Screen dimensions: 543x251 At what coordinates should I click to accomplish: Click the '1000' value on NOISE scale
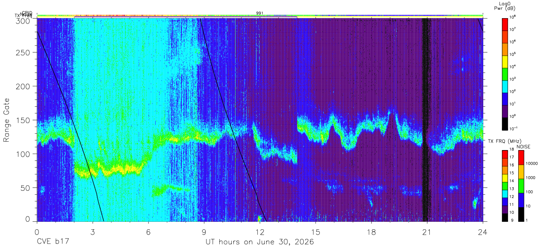click(531, 178)
